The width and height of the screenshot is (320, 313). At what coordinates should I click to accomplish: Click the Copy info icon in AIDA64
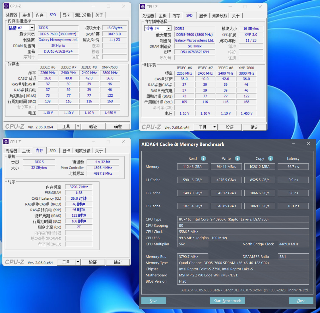pos(271,158)
